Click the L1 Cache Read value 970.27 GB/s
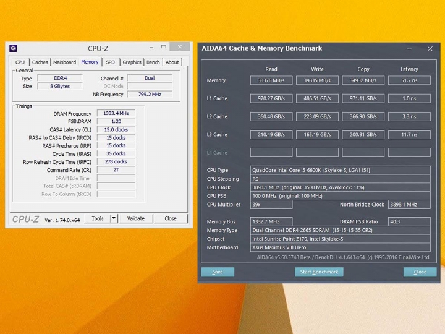445x334 pixels. (x=271, y=98)
